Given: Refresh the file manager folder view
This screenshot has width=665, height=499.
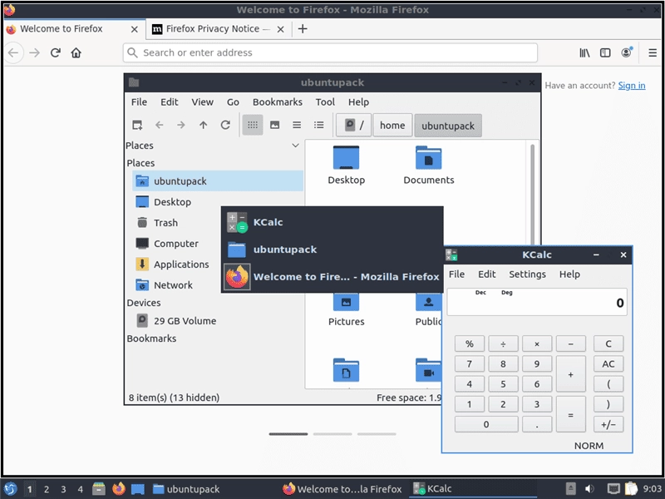Looking at the screenshot, I should pyautogui.click(x=225, y=125).
